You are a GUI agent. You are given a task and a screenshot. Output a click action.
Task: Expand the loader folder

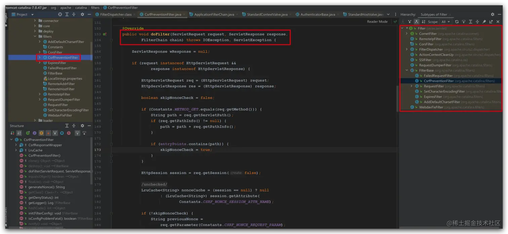[x=35, y=121]
